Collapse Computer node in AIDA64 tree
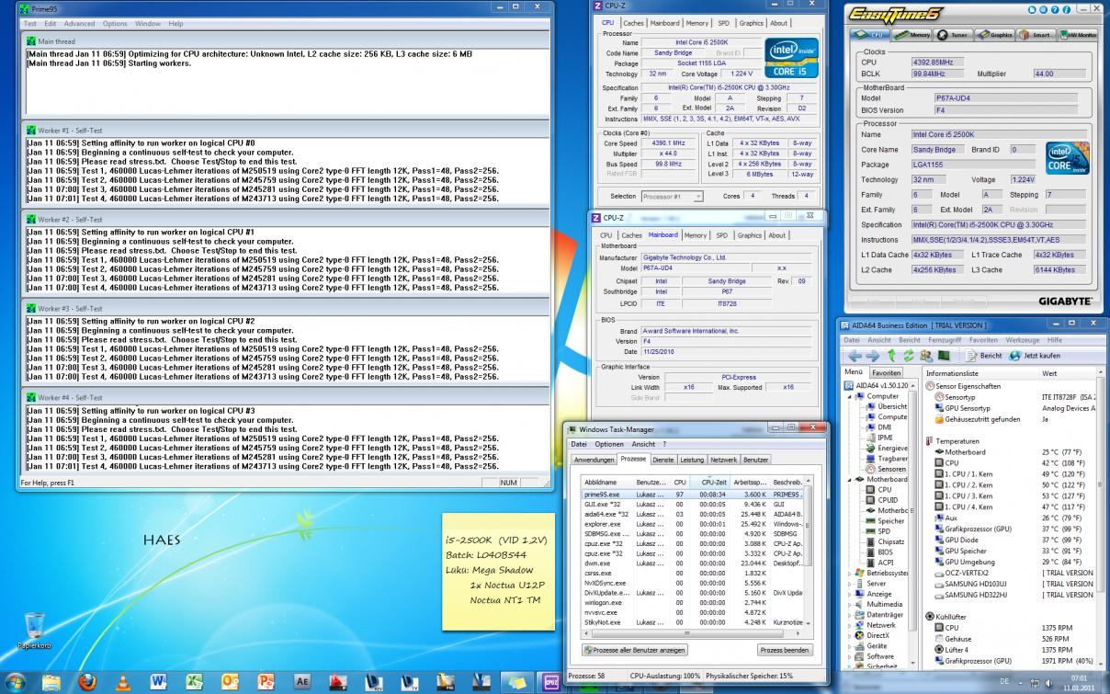This screenshot has width=1110, height=694. click(849, 396)
